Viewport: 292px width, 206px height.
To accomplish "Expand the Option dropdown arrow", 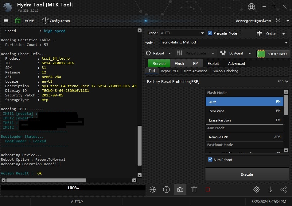I will click(283, 34).
